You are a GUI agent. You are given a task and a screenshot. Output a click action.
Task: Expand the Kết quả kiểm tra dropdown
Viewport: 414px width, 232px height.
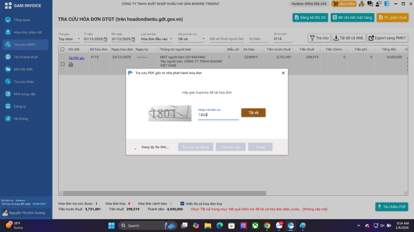click(191, 39)
